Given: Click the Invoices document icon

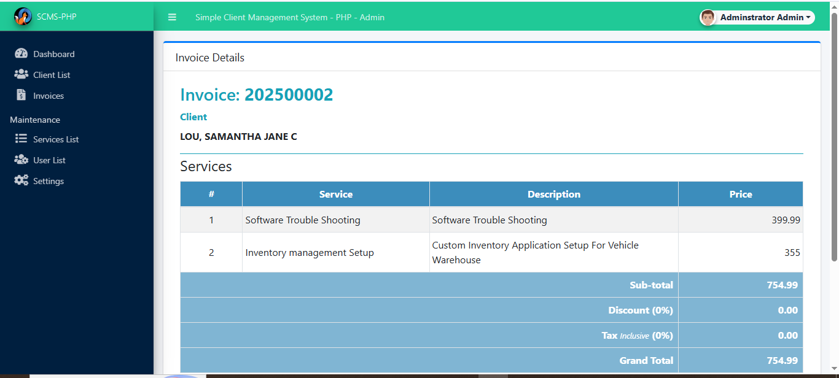Looking at the screenshot, I should 21,95.
